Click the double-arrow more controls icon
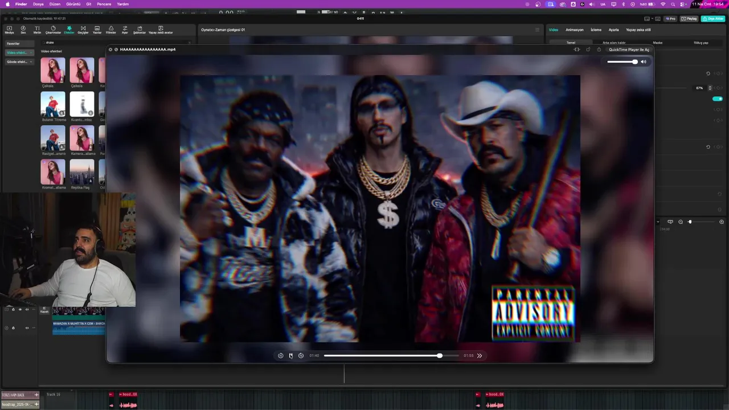Screen dimensions: 729x410 (480, 355)
